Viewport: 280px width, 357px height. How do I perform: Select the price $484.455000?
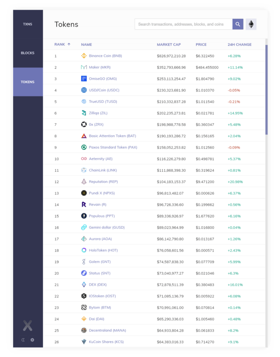point(207,68)
